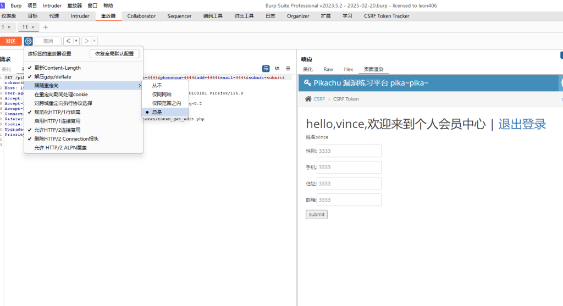Image resolution: width=563 pixels, height=306 pixels.
Task: Toggle 在重定向期间处理cookie option
Action: point(84,94)
